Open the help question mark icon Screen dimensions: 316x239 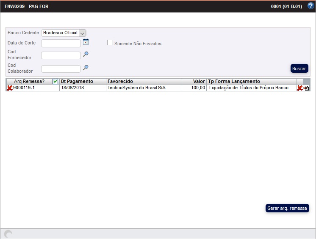[310, 6]
